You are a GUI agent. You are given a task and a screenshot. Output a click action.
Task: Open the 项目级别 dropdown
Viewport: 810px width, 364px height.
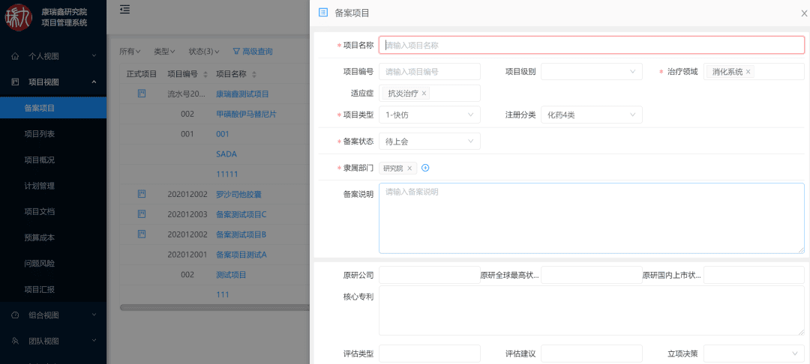coord(592,72)
